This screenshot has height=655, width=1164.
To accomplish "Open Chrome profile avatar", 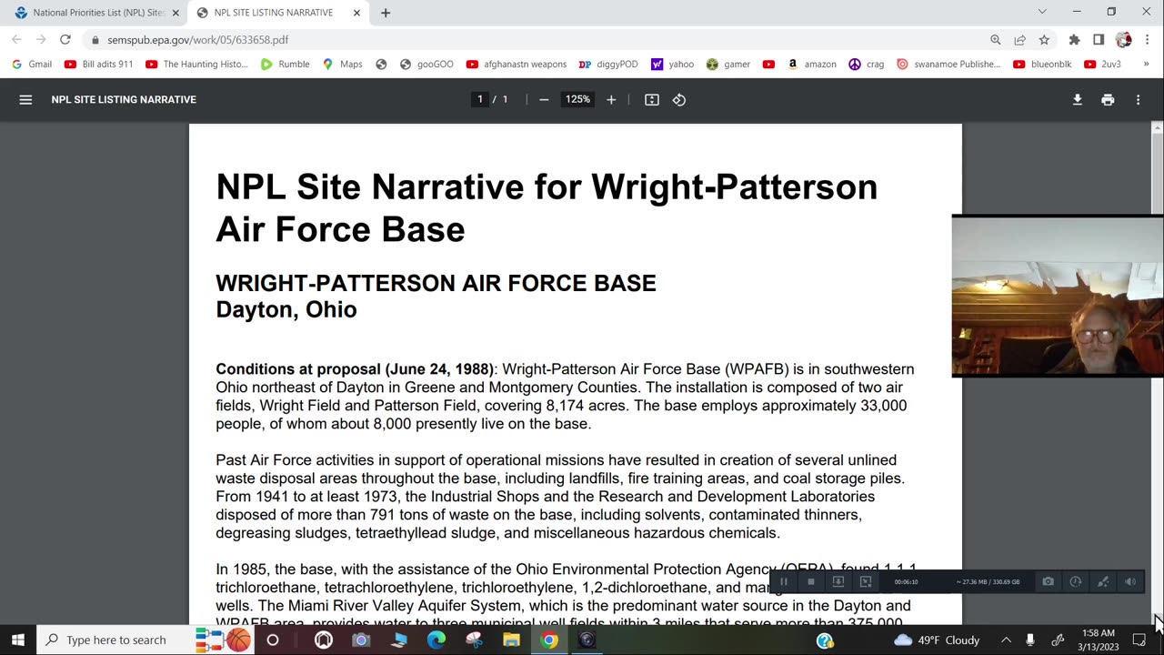I will pos(1124,39).
